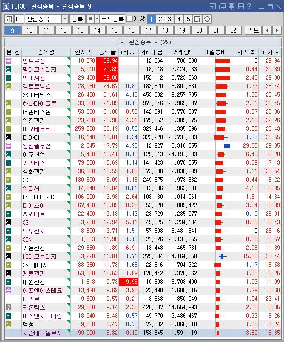The height and width of the screenshot is (342, 284).
Task: Click the 29.80 change rate for 와이씨켐
Action: pos(108,77)
